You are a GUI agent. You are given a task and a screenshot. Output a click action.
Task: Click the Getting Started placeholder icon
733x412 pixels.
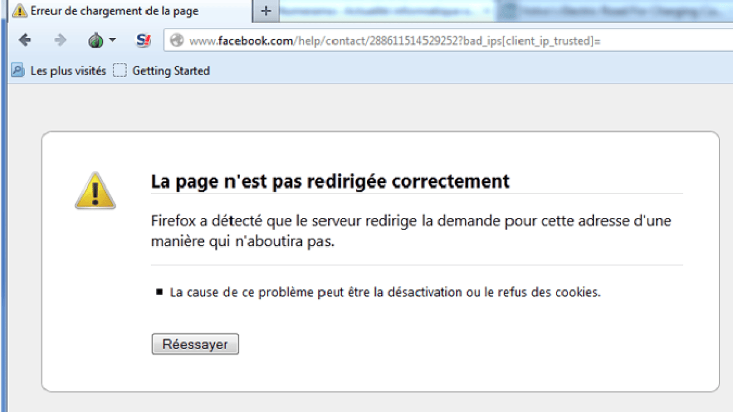120,71
